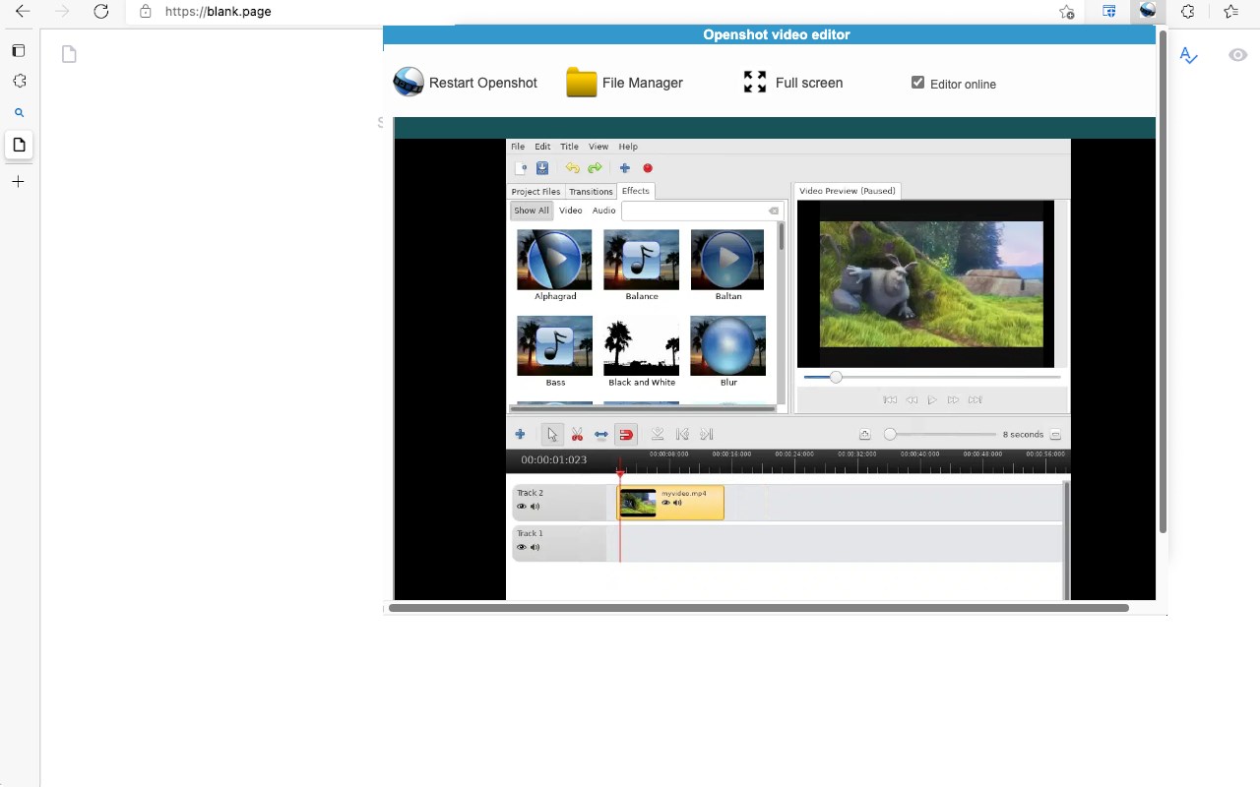This screenshot has height=787, width=1260.
Task: Jump to previous marker icon
Action: click(x=682, y=434)
